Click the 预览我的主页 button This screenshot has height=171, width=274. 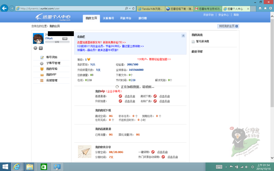click(228, 26)
